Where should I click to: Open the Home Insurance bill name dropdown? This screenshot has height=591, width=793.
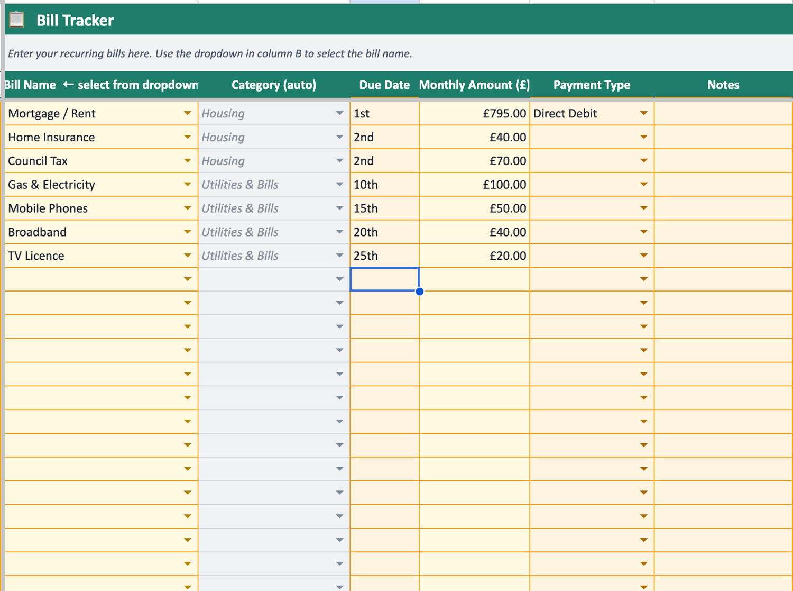pos(187,137)
